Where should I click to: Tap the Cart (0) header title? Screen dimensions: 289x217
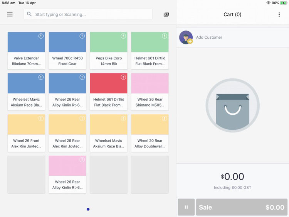click(232, 15)
